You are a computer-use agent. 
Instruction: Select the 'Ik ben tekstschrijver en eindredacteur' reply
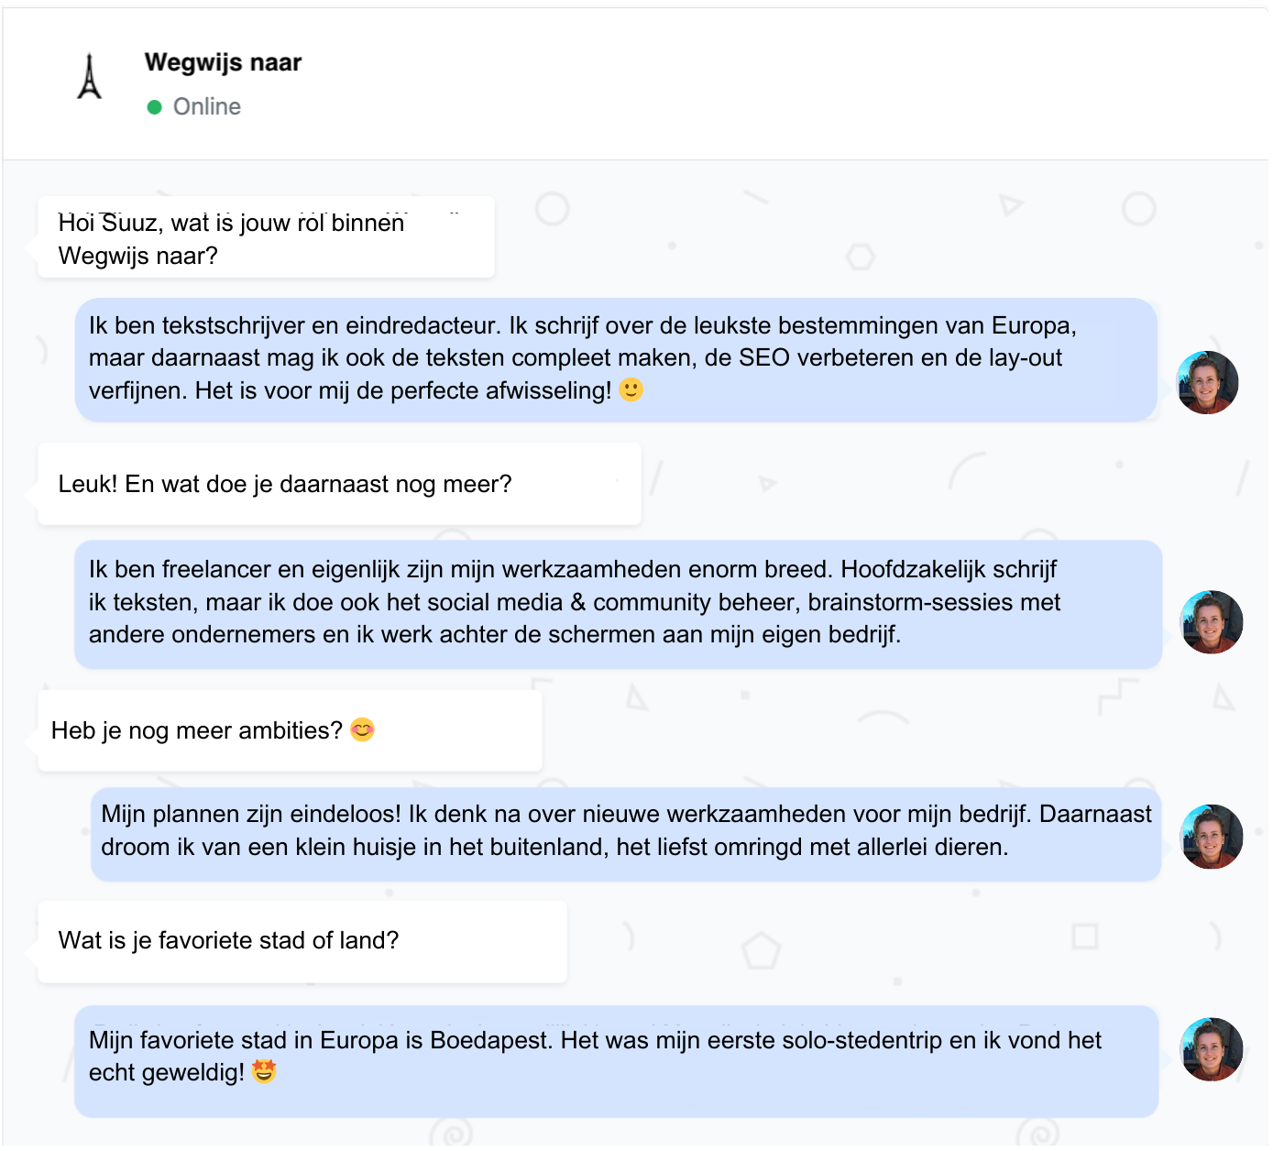[615, 358]
